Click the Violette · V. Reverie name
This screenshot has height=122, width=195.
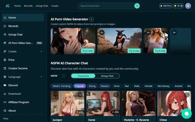pyautogui.click(x=136, y=120)
